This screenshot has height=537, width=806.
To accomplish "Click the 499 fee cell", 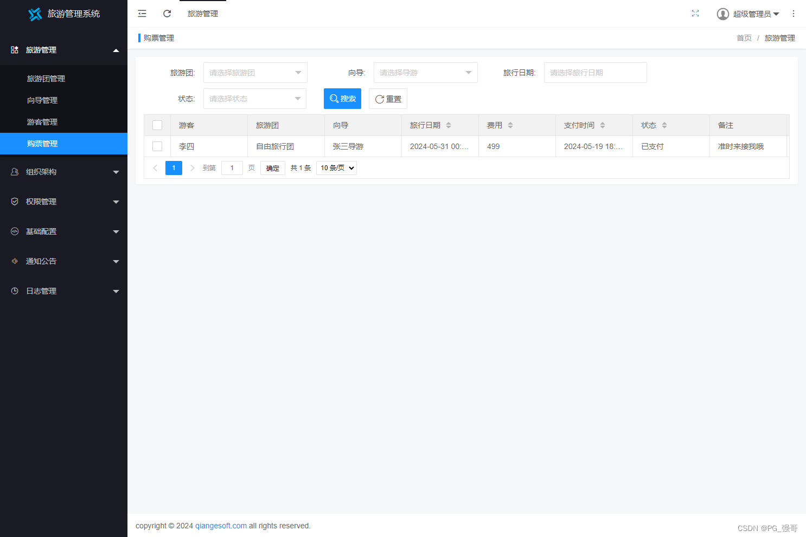I will click(x=517, y=146).
